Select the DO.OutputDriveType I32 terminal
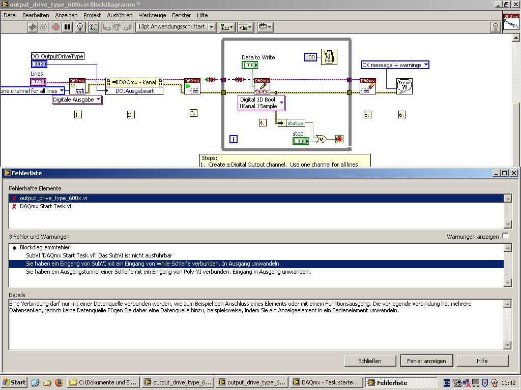Viewport: 521px width, 390px height. pyautogui.click(x=39, y=64)
